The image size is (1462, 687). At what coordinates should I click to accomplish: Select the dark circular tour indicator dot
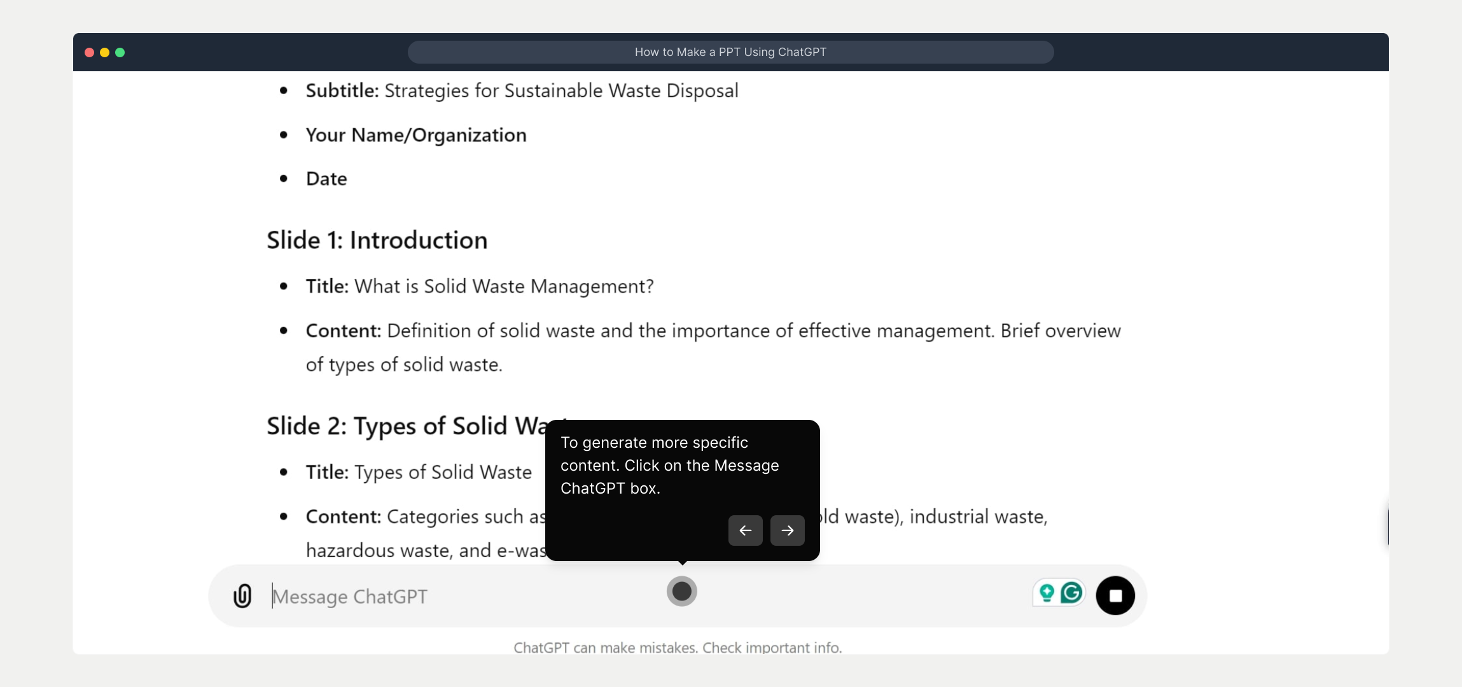(x=682, y=590)
